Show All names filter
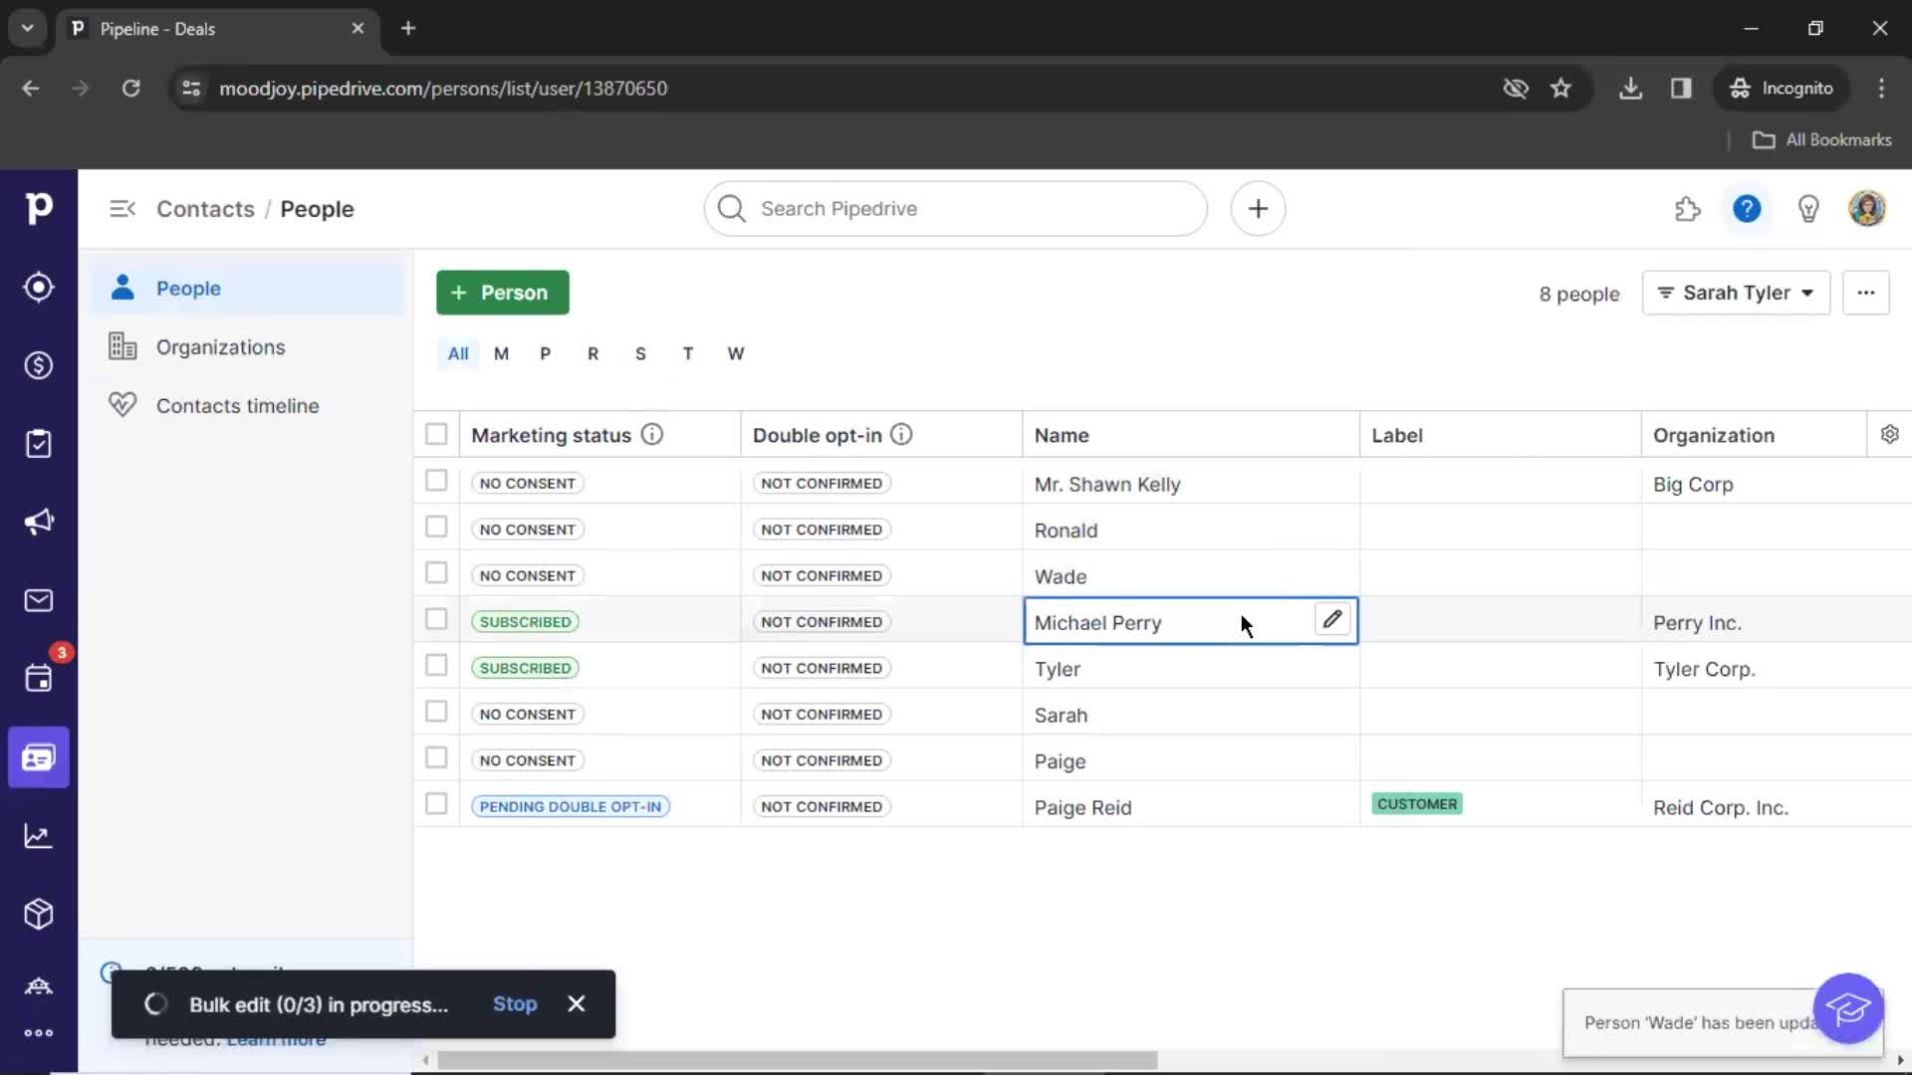 coord(458,353)
